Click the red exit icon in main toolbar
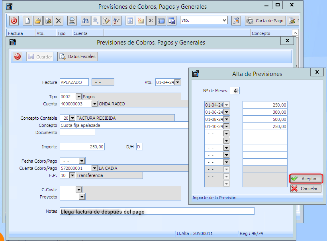Image resolution: width=327 pixels, height=241 pixels. pos(14,21)
